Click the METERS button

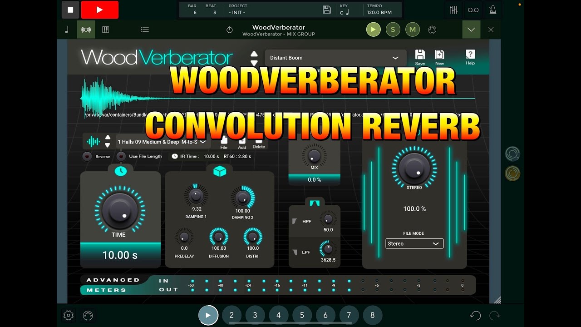[106, 290]
